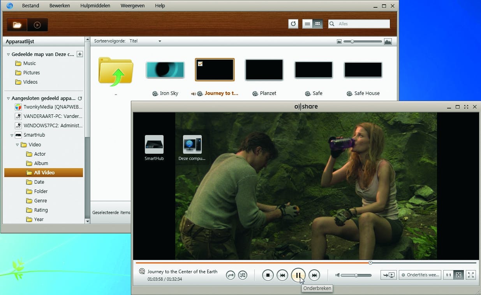Refresh the media library list
The image size is (481, 295).
[x=293, y=24]
